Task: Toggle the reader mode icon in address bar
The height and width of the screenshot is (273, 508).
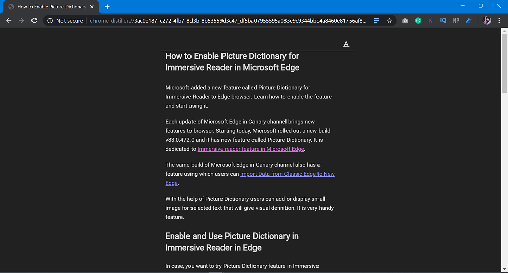Action: pos(376,21)
